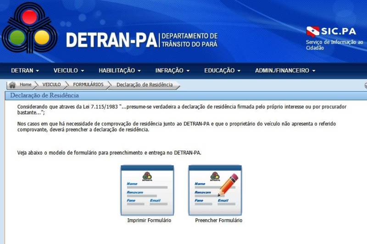
Task: Click the Imprimir Formulário label
Action: [149, 220]
